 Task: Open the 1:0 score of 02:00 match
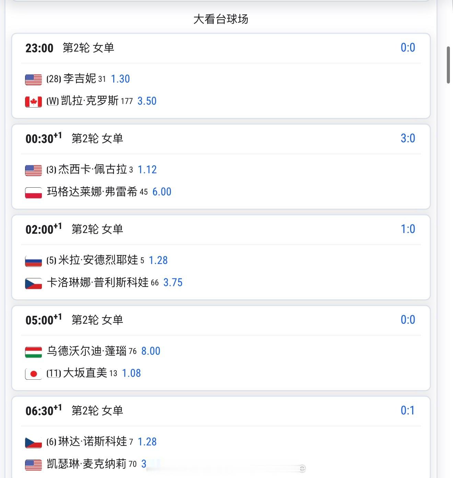408,229
